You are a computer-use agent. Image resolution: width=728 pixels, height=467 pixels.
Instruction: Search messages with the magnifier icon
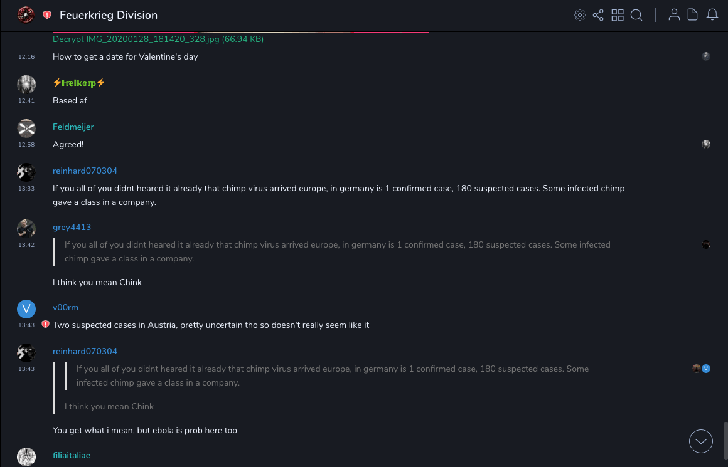(x=636, y=15)
